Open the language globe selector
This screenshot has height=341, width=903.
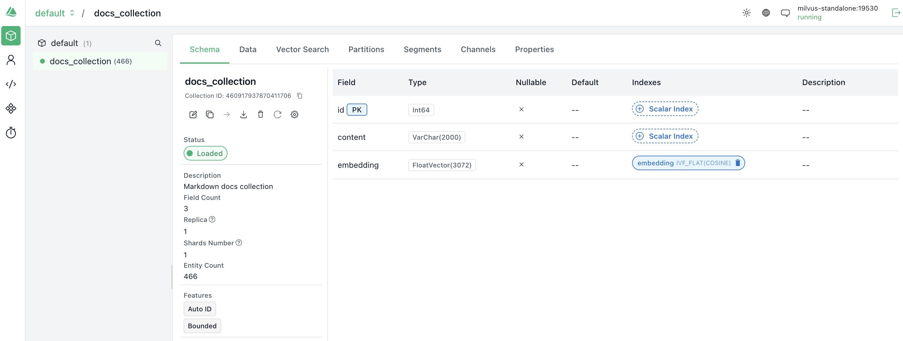click(x=766, y=13)
